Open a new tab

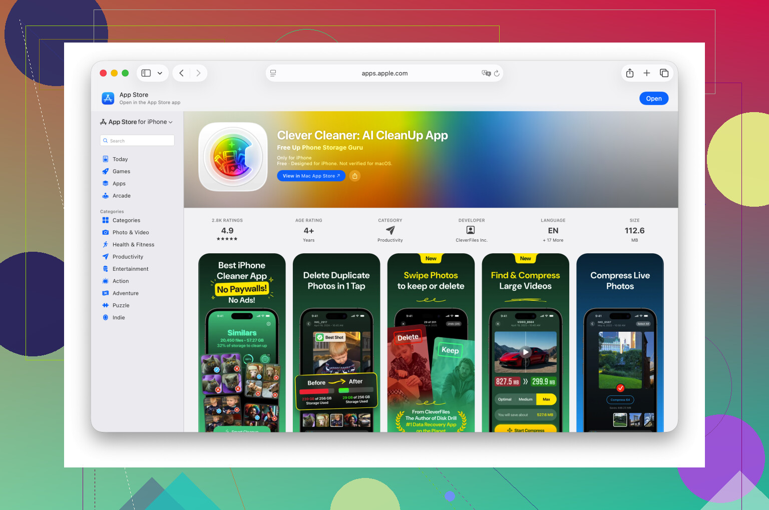(x=647, y=73)
